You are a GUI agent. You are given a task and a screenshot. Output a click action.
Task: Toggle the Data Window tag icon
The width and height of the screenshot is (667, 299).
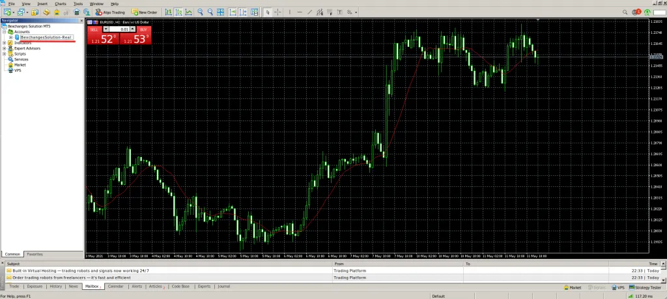(x=47, y=12)
